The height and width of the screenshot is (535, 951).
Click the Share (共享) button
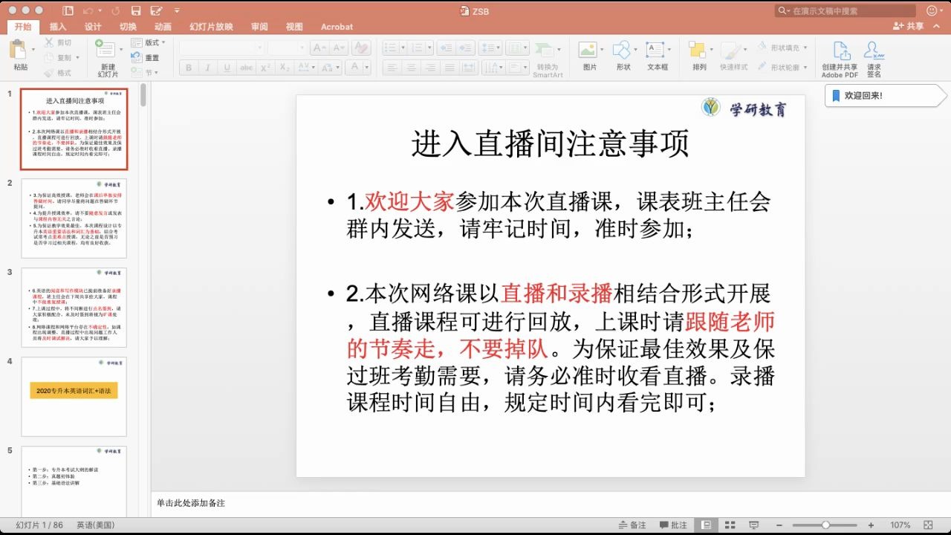point(909,26)
